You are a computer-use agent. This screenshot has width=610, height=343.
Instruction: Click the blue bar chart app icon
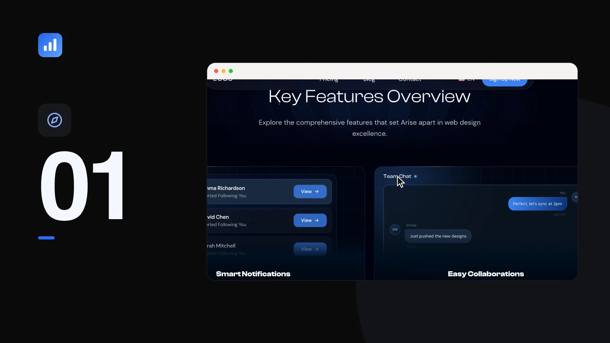(x=50, y=45)
